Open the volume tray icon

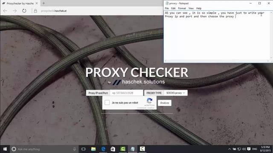tap(244, 149)
